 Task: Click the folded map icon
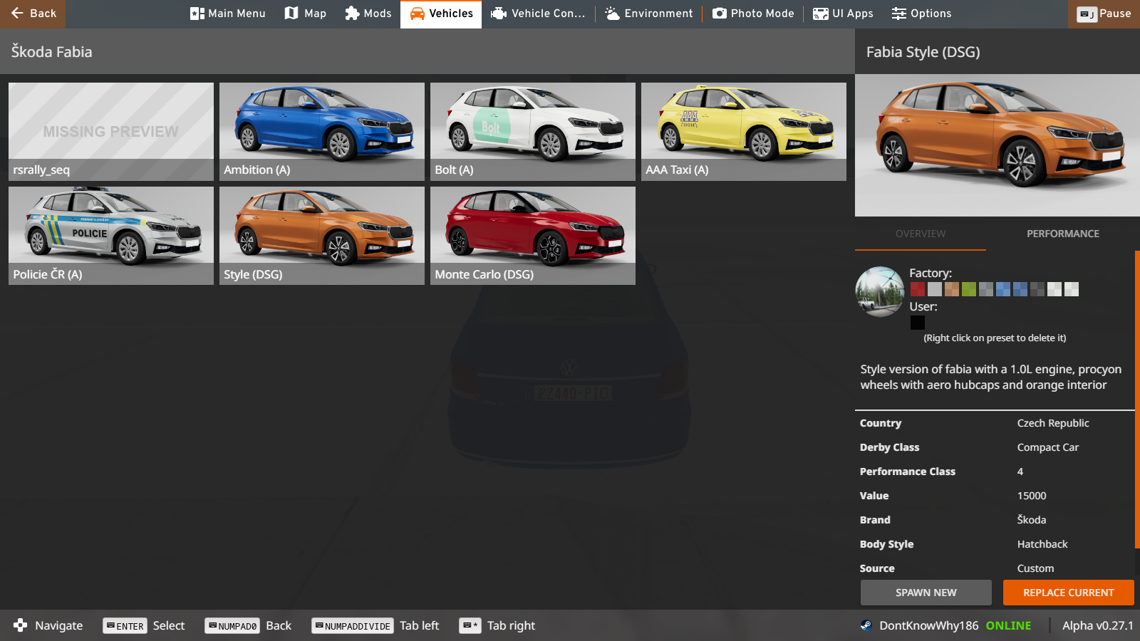tap(291, 14)
